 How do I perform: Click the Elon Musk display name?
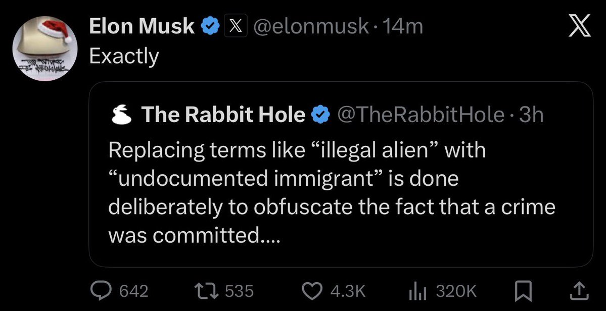(x=142, y=27)
